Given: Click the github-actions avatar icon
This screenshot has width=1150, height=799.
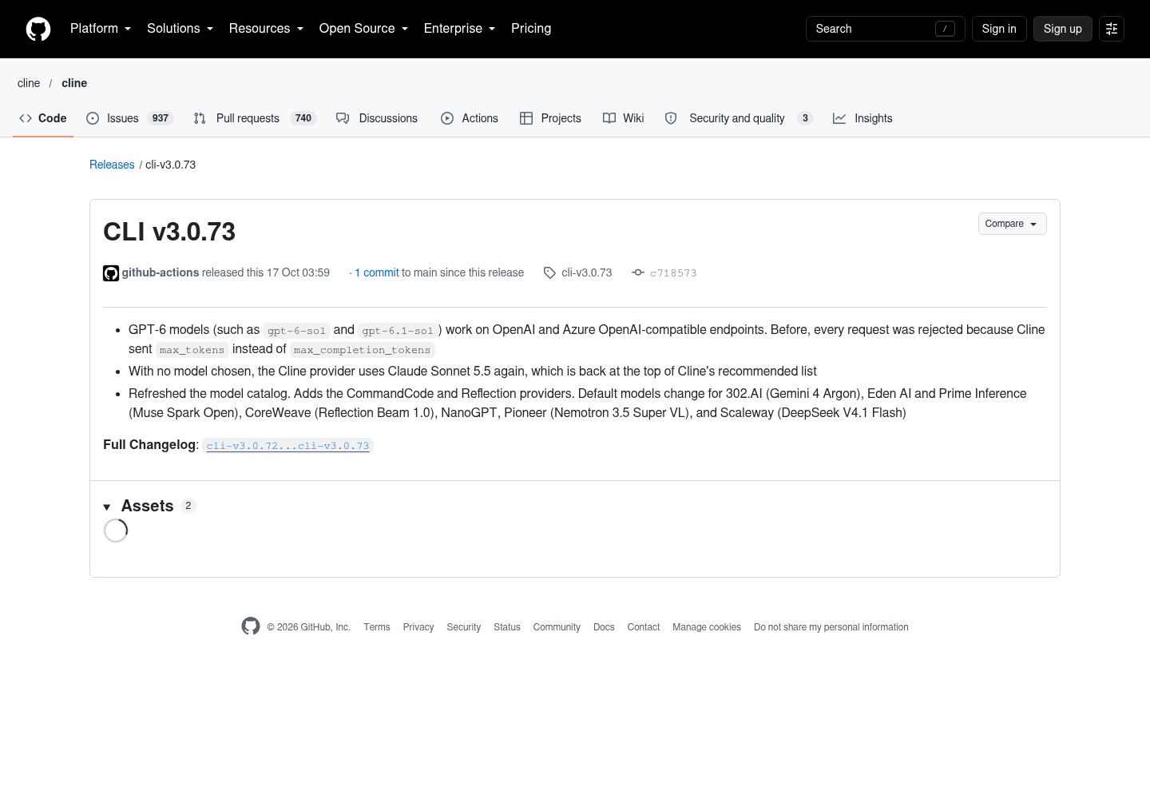Looking at the screenshot, I should (x=111, y=273).
